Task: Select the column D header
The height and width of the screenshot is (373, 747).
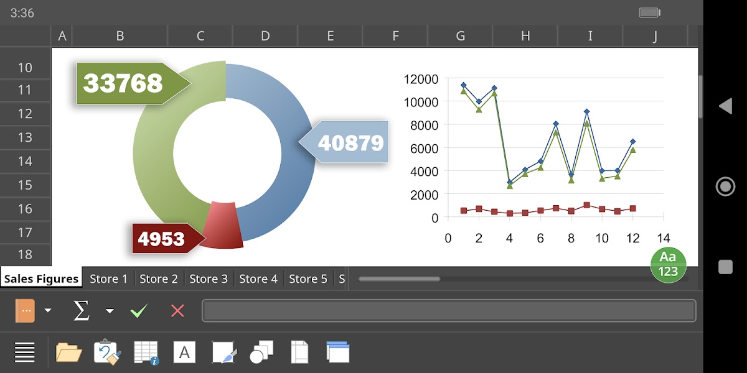Action: [x=265, y=36]
